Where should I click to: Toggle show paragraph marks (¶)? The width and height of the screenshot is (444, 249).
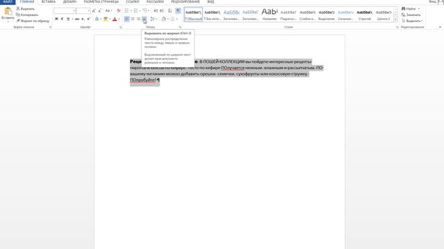click(178, 11)
